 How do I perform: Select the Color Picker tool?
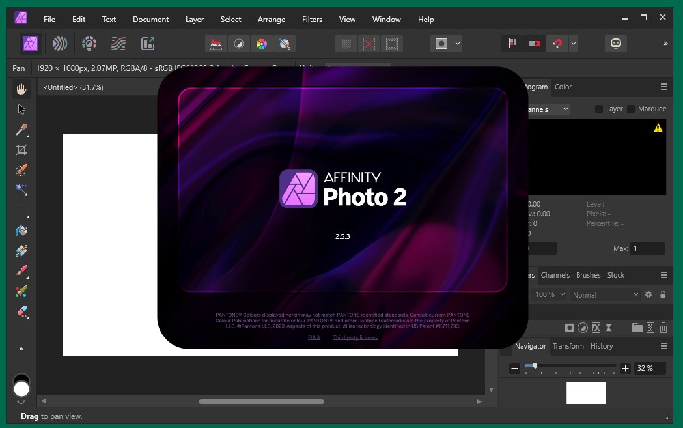pyautogui.click(x=21, y=130)
